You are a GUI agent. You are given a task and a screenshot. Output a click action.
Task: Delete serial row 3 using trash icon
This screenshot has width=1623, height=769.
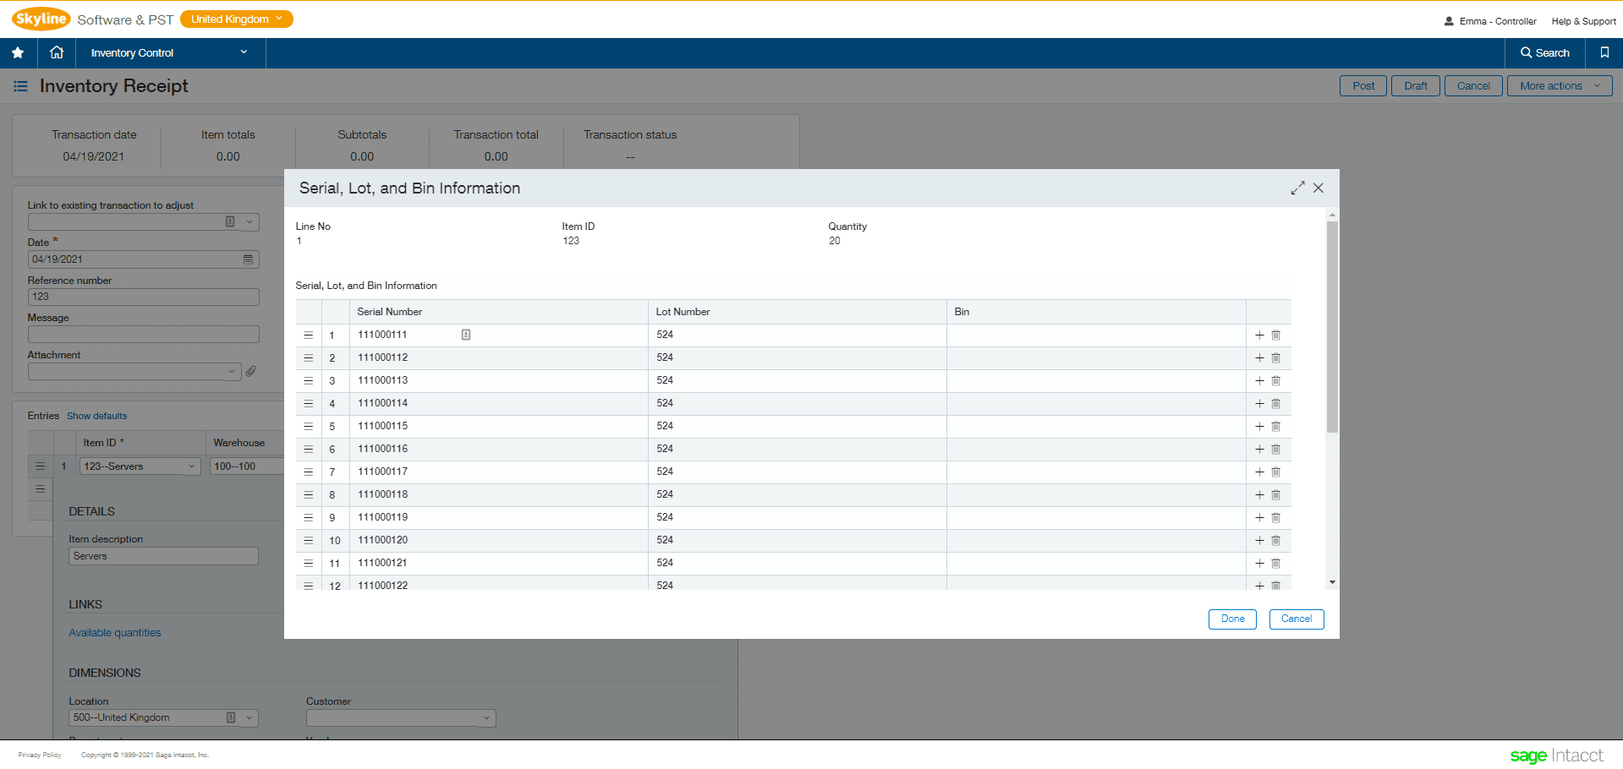point(1275,380)
